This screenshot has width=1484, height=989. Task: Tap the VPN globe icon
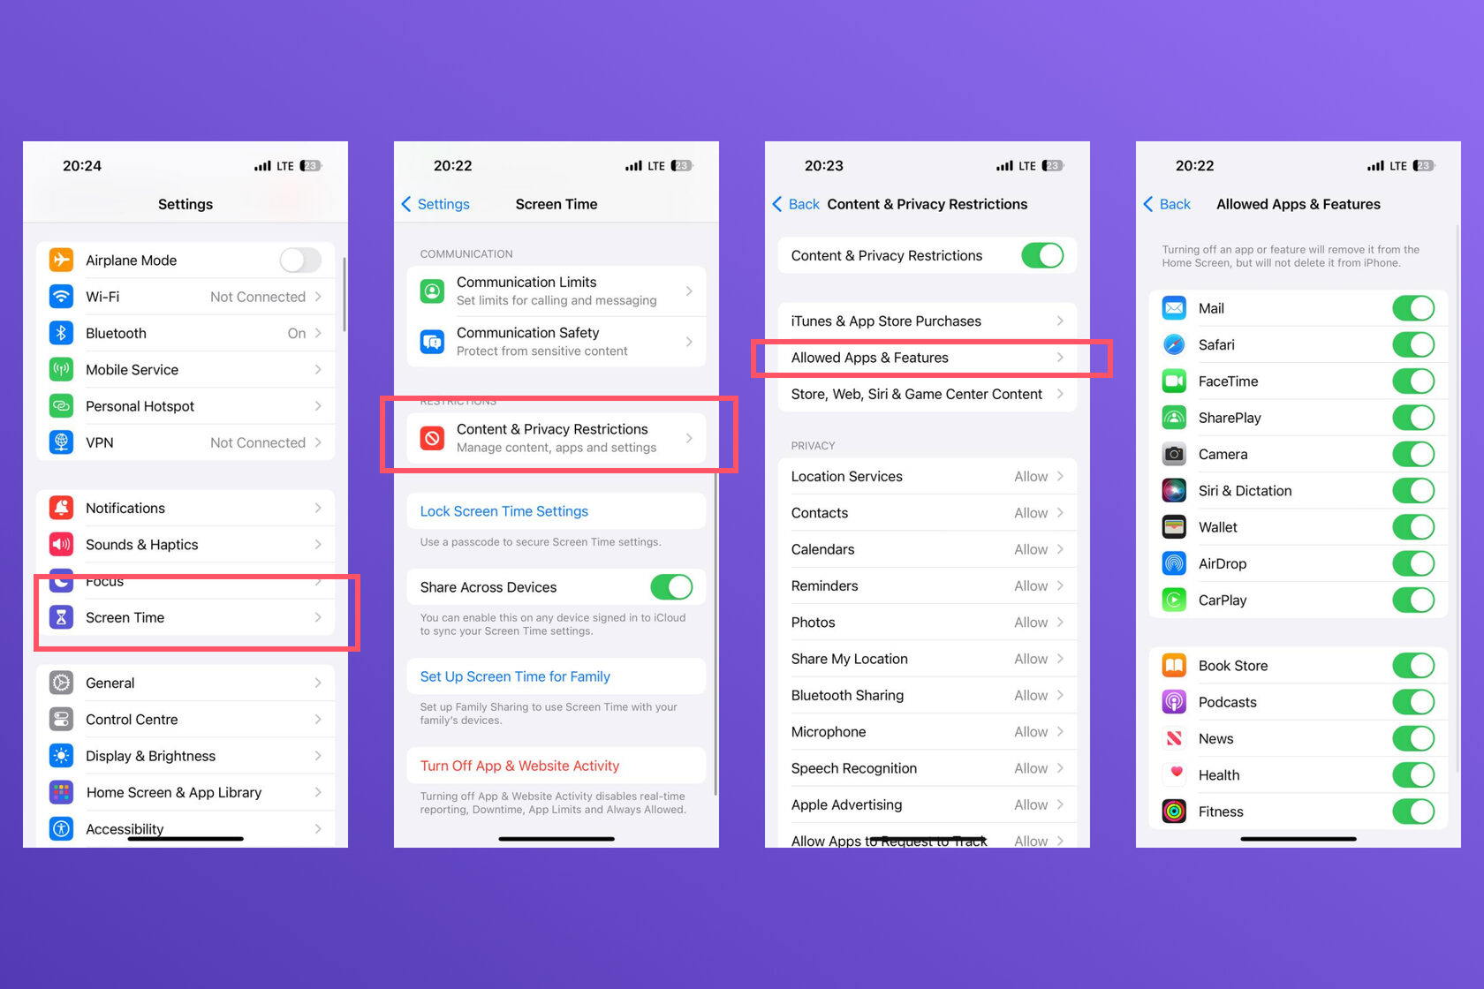61,442
